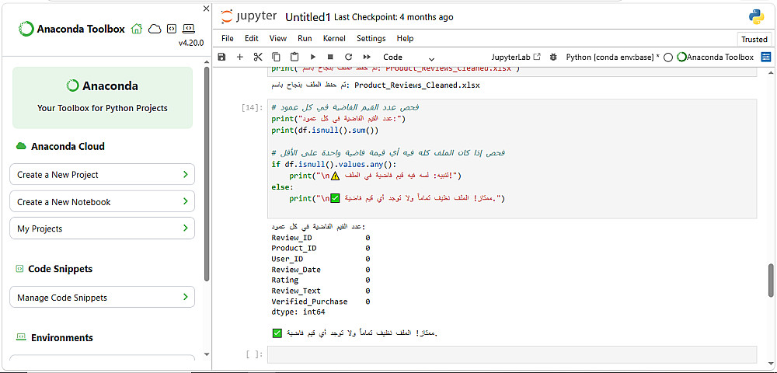The width and height of the screenshot is (777, 373).
Task: Click the kernel status circle indicator
Action: [667, 58]
